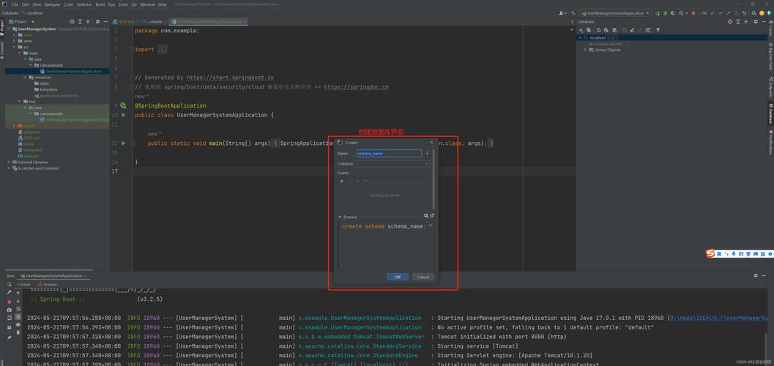Click the Debug bug icon in the toolbar

pyautogui.click(x=665, y=13)
